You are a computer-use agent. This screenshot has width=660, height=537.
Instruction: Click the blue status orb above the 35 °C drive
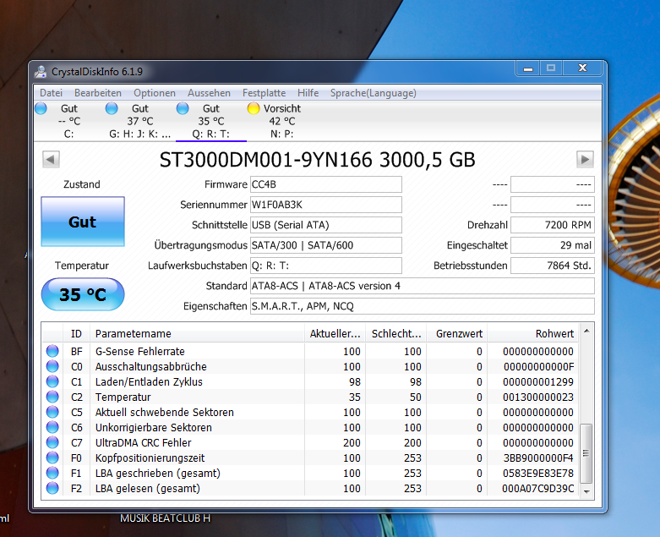tap(183, 108)
